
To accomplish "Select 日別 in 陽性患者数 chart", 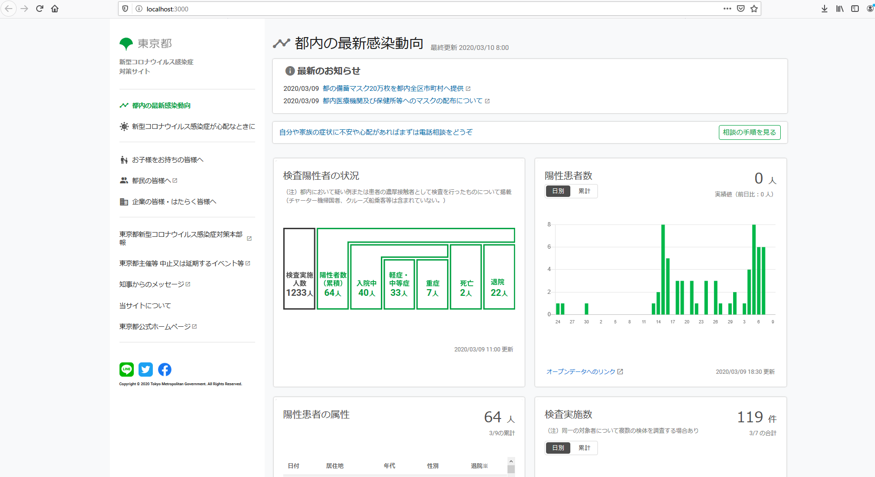I will [558, 191].
